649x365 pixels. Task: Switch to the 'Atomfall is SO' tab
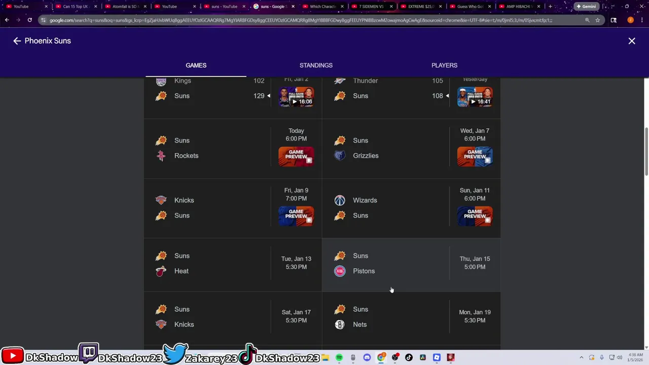[x=125, y=7]
